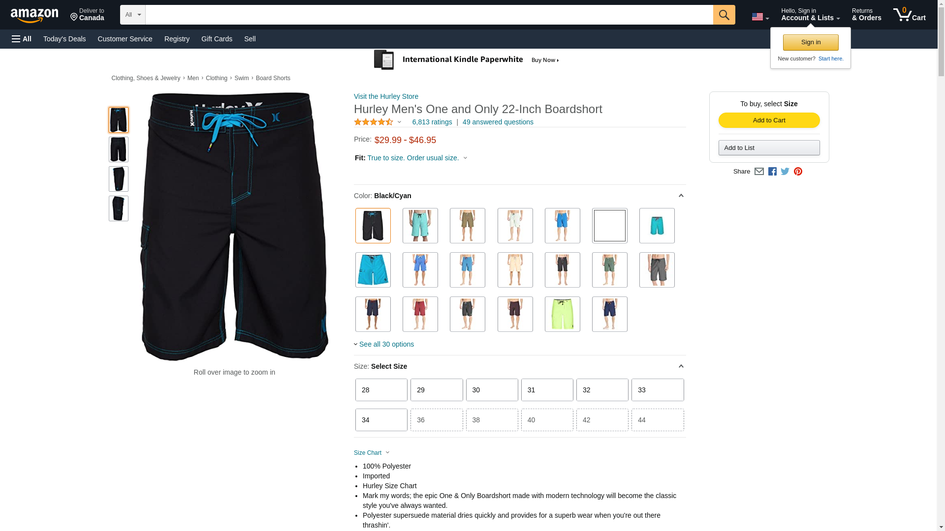
Task: Click the search magnifier button
Action: pyautogui.click(x=724, y=15)
